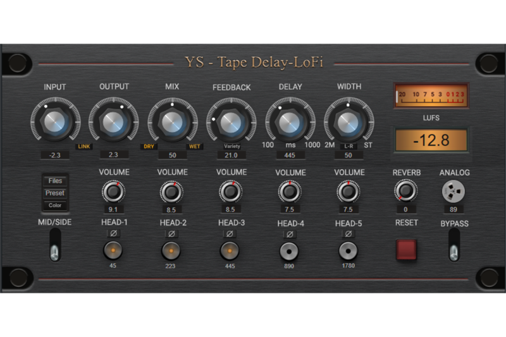Activate the HEAD-4 tape head
The image size is (506, 337).
(x=289, y=251)
